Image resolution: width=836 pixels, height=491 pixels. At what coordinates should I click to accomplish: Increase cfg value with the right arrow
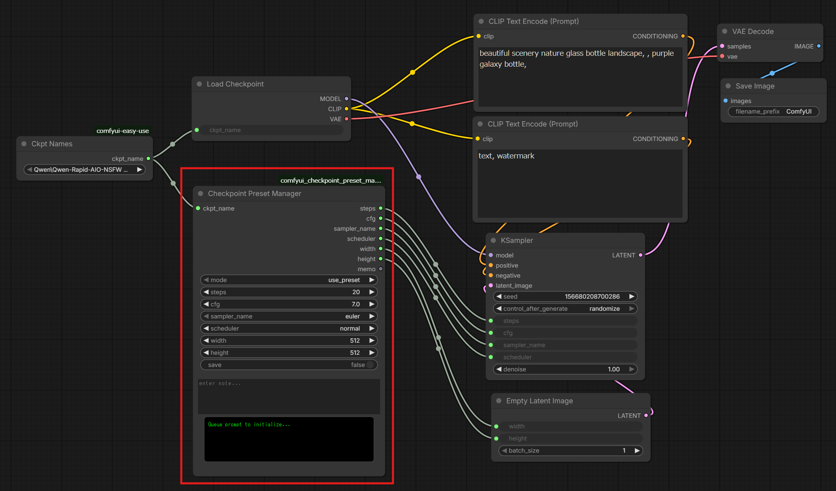click(372, 304)
